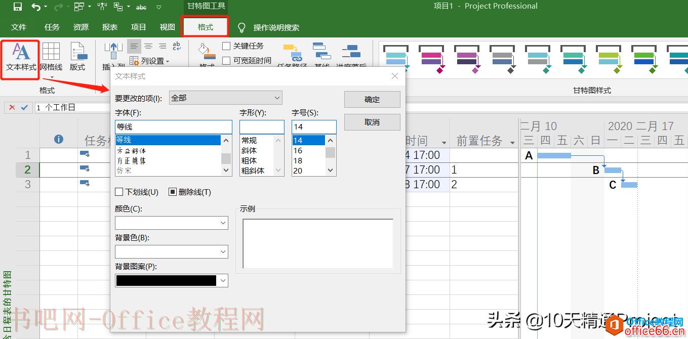
Task: Click the 字体 font input field
Action: click(x=174, y=127)
